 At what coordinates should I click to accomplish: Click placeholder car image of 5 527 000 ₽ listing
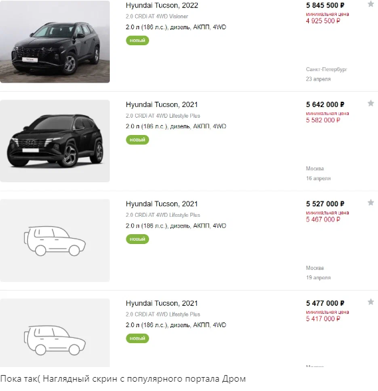[55, 241]
